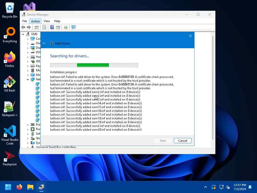Open the Visual Studio Code desktop shortcut

pos(10,135)
